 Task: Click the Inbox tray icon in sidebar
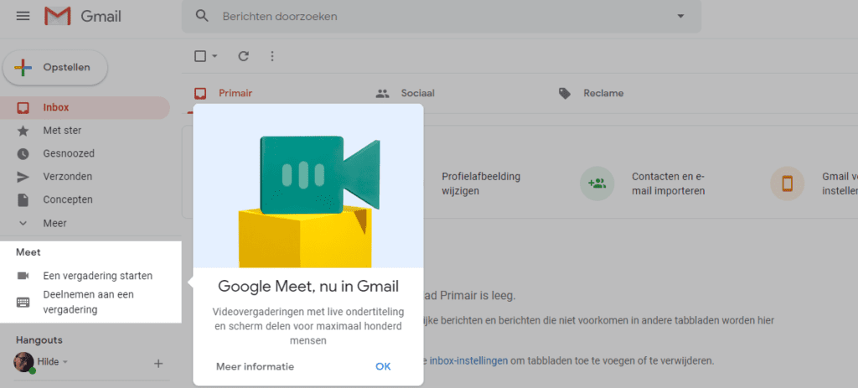[23, 107]
